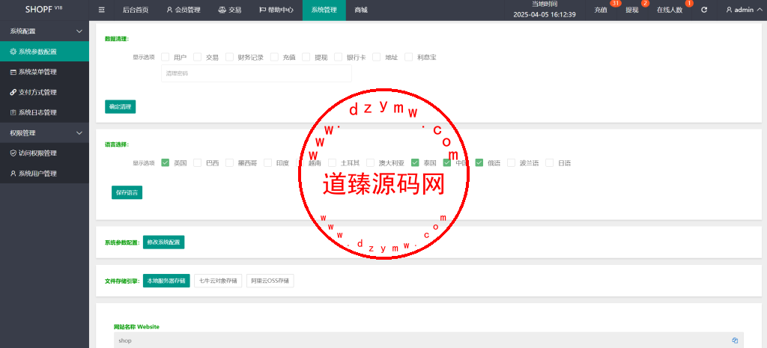This screenshot has height=348, width=767.
Task: Uncheck the 泰国 language checkbox
Action: pyautogui.click(x=415, y=162)
